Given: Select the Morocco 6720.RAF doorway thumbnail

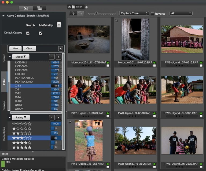Looking at the screenshot, I should coord(135,39).
